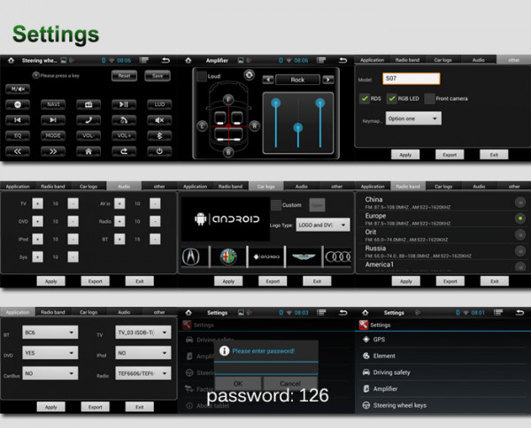Toggle the RDS checkbox

tap(366, 98)
